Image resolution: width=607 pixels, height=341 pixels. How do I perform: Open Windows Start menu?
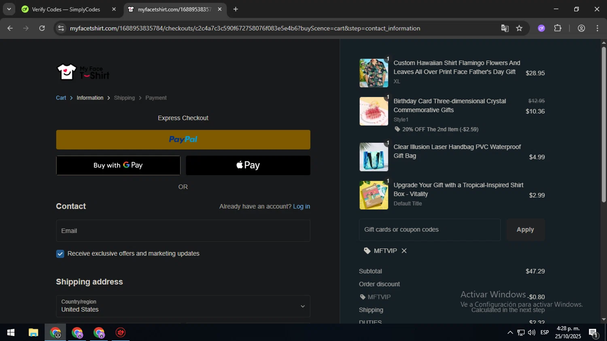[x=11, y=333]
